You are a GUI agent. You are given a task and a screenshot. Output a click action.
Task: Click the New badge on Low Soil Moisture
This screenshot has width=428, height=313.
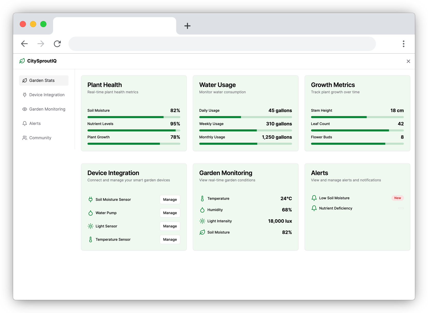tap(397, 198)
